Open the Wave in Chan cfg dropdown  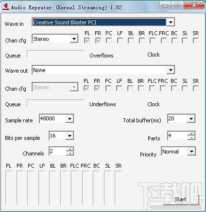click(74, 39)
